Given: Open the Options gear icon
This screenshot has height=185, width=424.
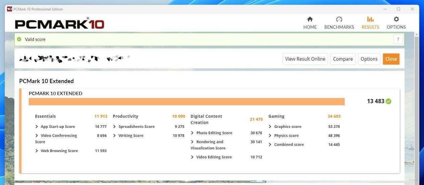Looking at the screenshot, I should [x=396, y=19].
